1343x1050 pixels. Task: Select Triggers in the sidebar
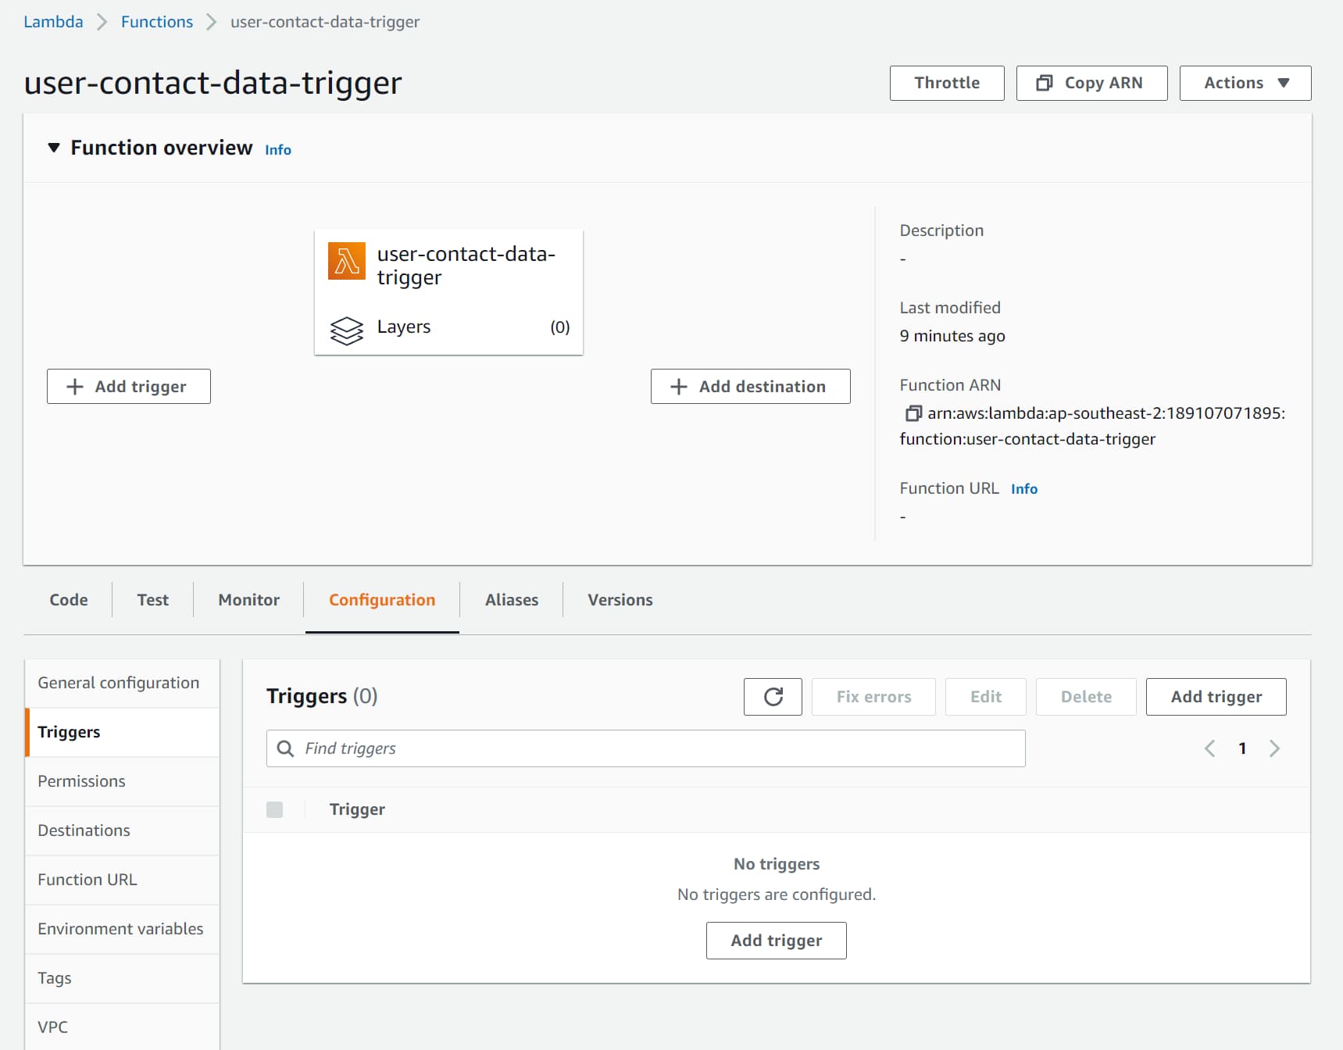coord(122,732)
